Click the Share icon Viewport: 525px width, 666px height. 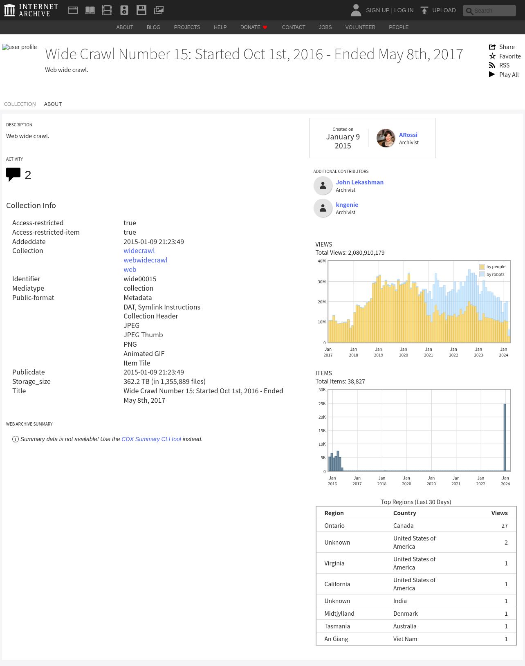tap(492, 47)
